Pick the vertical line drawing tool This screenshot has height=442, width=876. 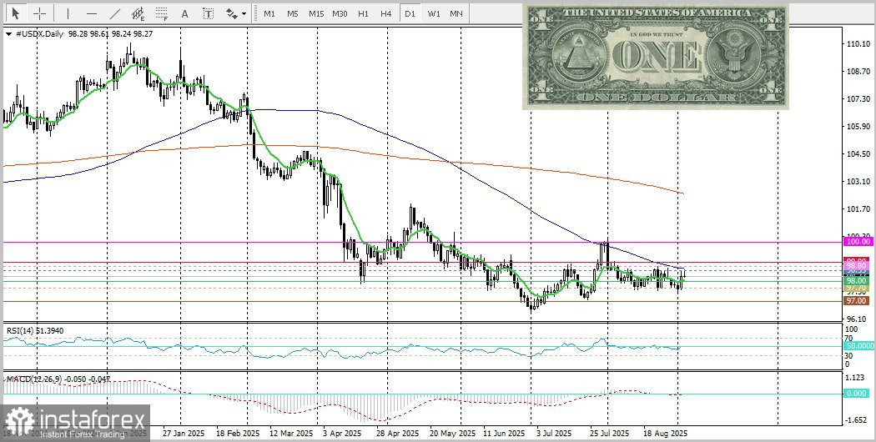tap(68, 13)
